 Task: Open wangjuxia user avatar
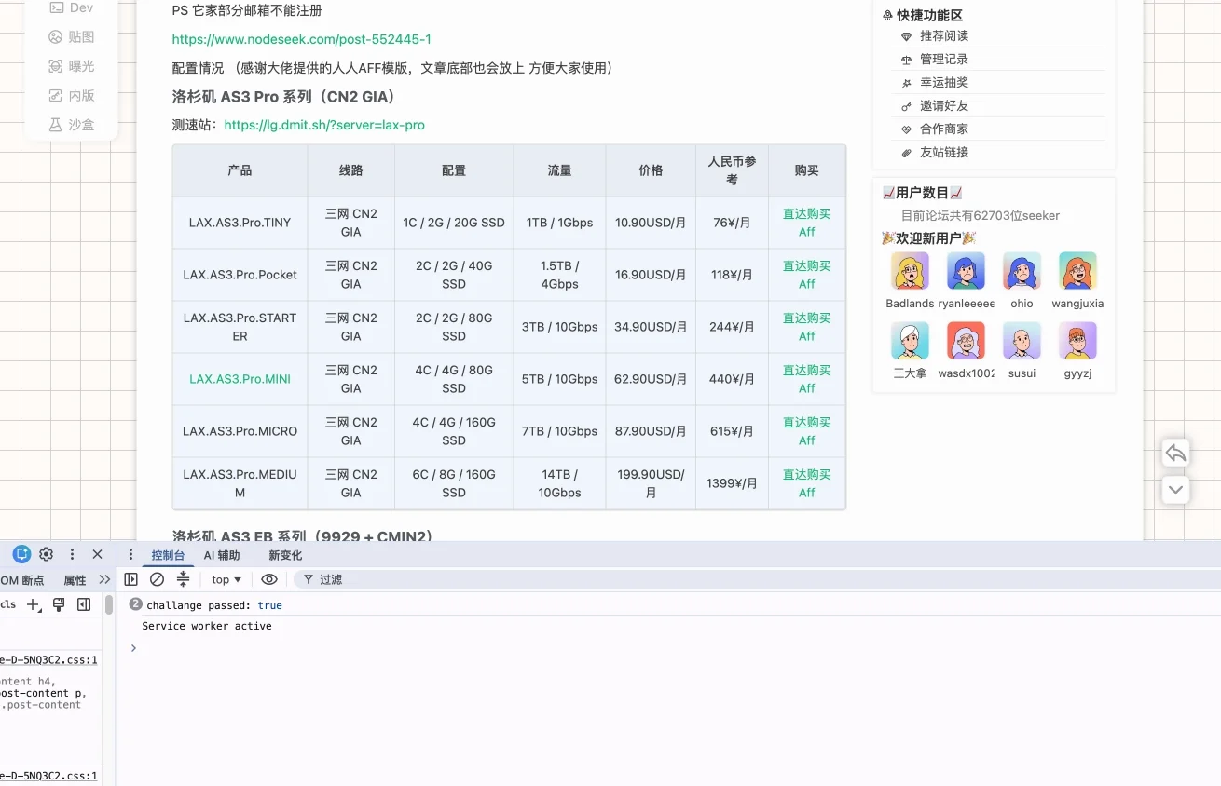click(x=1077, y=271)
